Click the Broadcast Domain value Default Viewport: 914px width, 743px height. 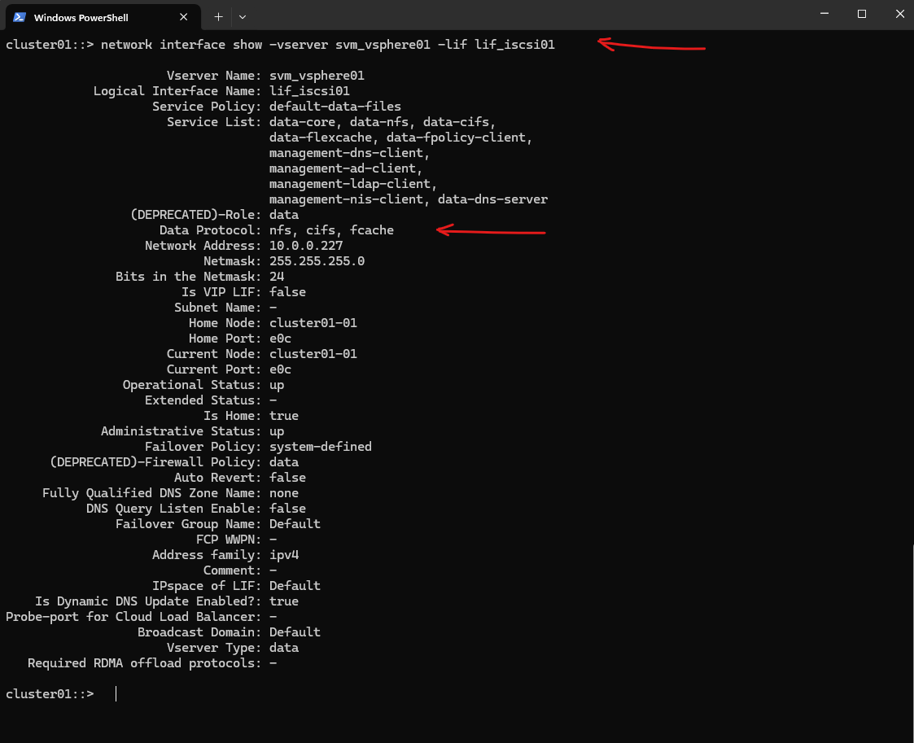pos(295,632)
